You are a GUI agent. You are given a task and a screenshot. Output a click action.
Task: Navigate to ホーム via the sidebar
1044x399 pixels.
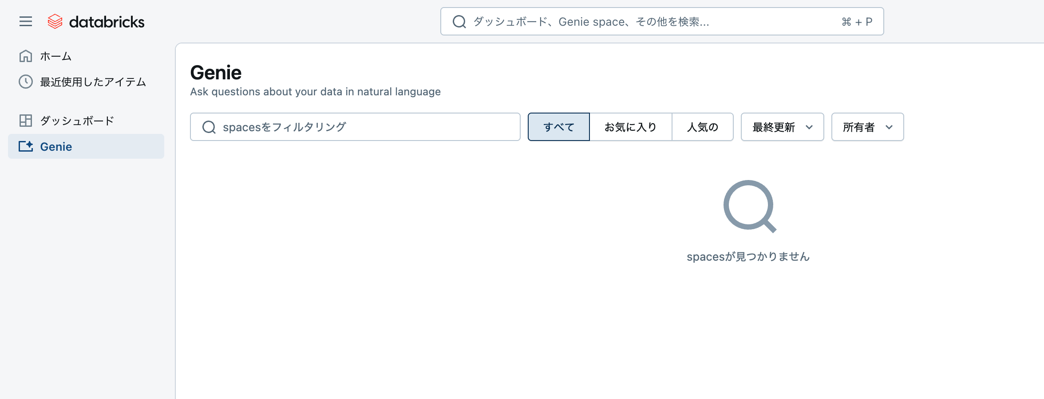coord(55,56)
